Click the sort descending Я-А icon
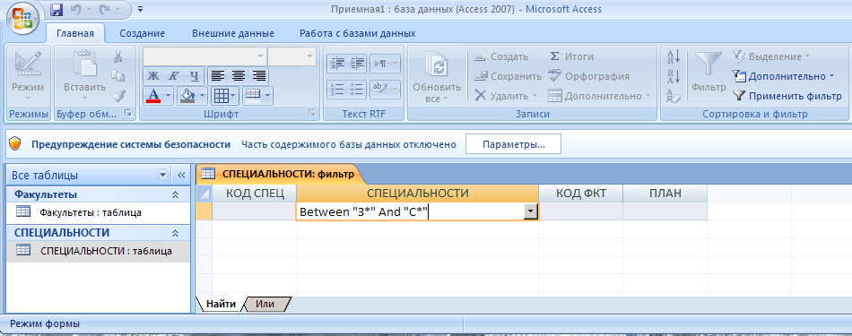 coord(674,76)
